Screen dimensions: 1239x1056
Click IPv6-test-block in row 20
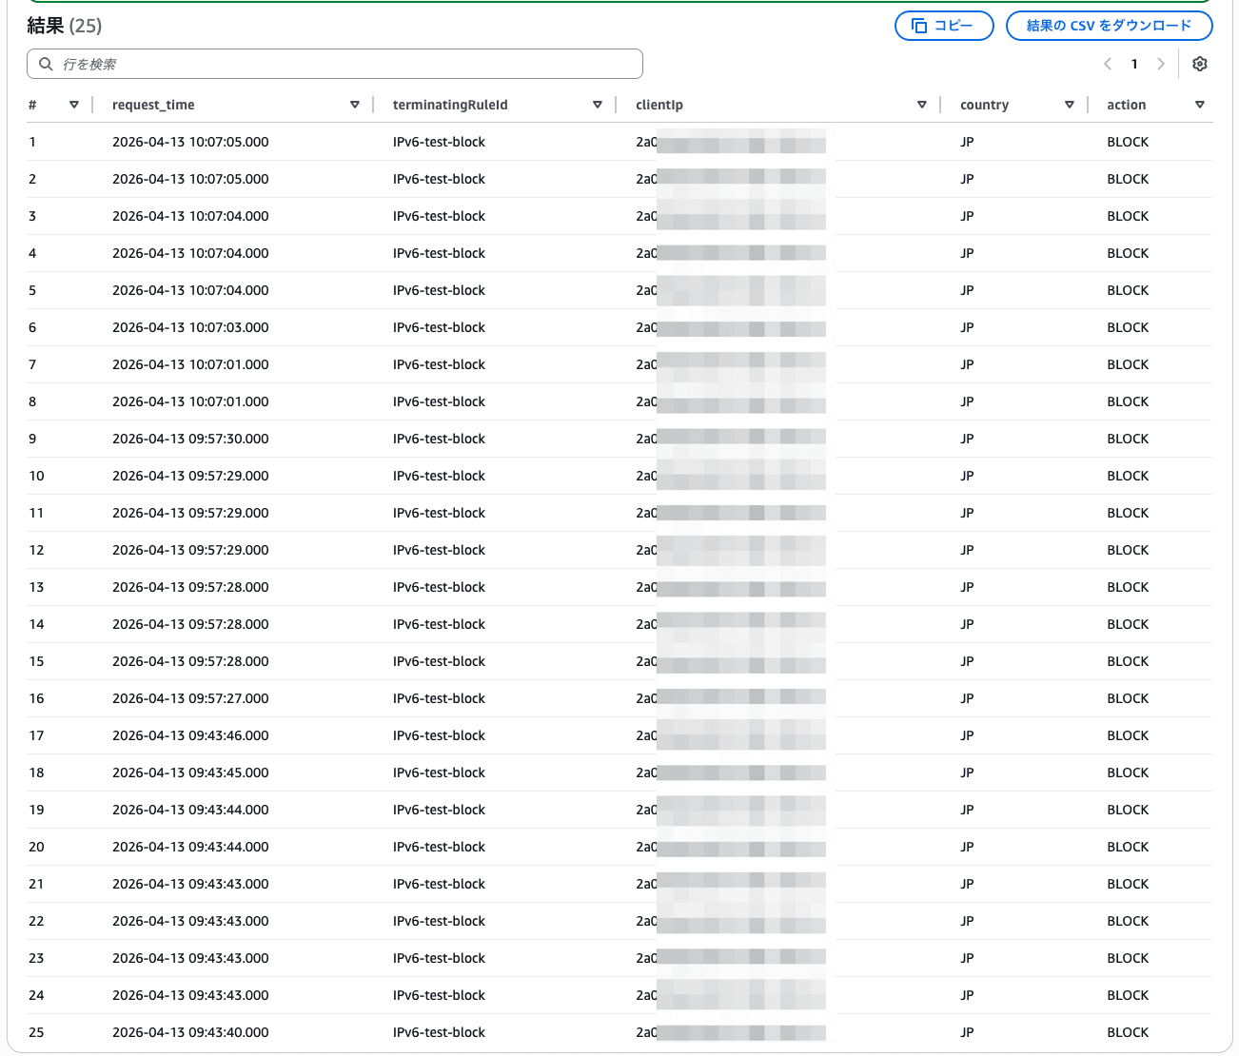point(439,847)
